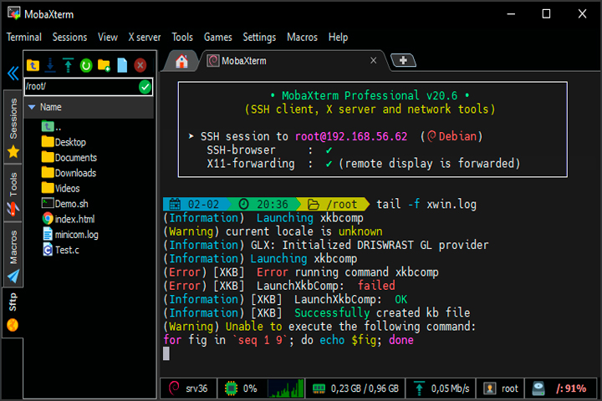Confirm the /root/ path with green checkmark

(x=145, y=87)
